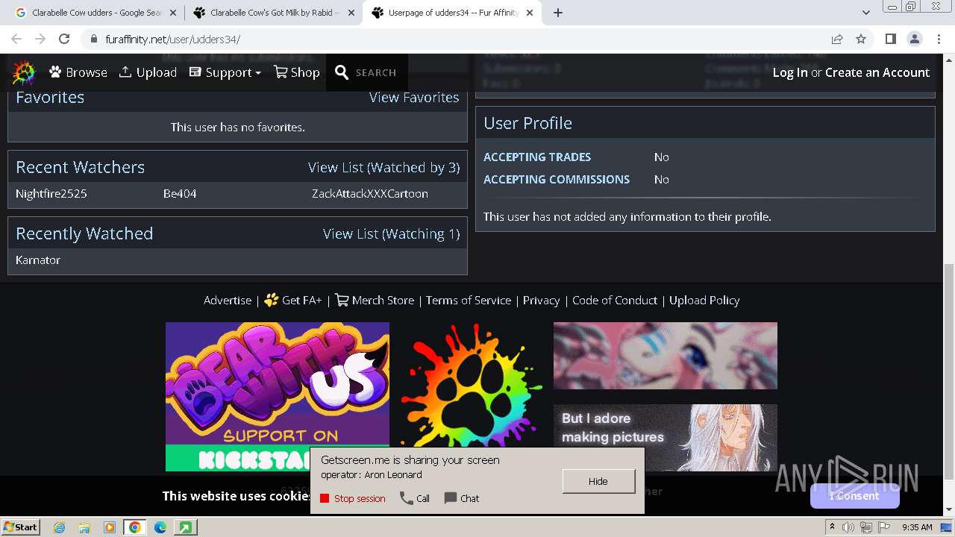The height and width of the screenshot is (537, 955).
Task: Share this page icon
Action: pyautogui.click(x=837, y=39)
